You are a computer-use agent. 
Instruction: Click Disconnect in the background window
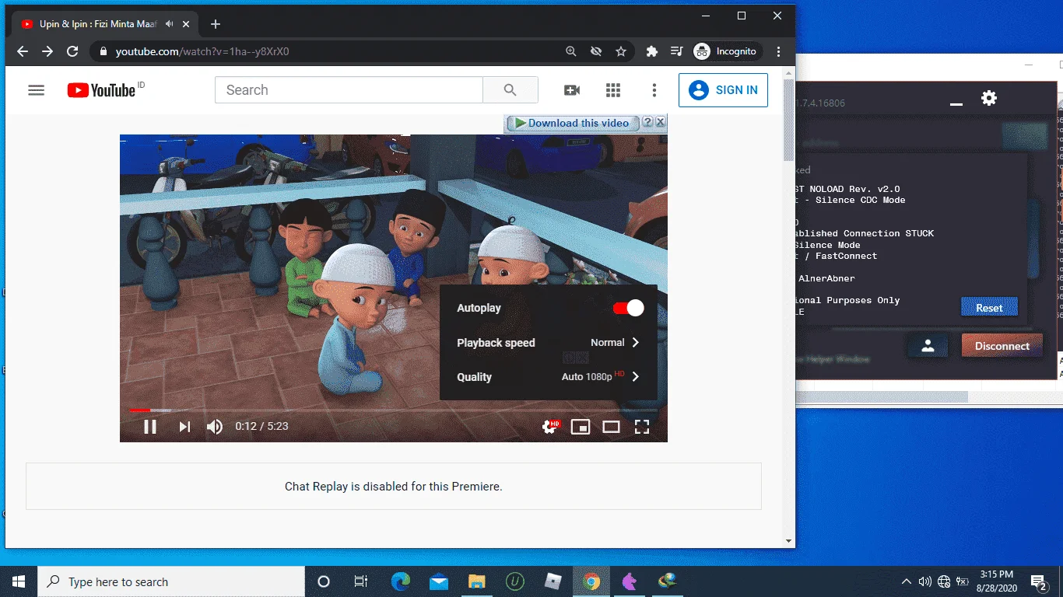(1002, 346)
